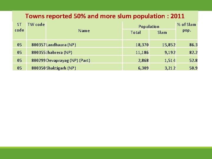Select ST code 05 in Jhabrera row
Image resolution: width=212 pixels, height=159 pixels.
pos(19,52)
